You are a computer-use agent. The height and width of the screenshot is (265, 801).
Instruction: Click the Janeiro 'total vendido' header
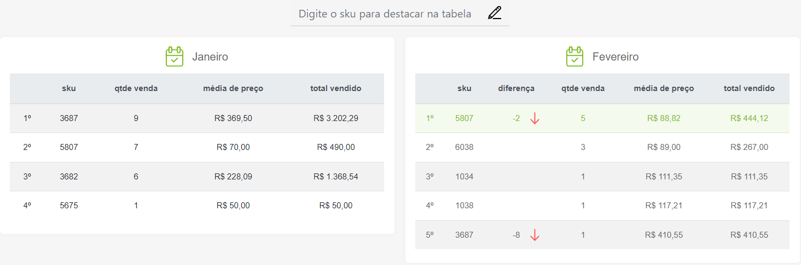336,88
